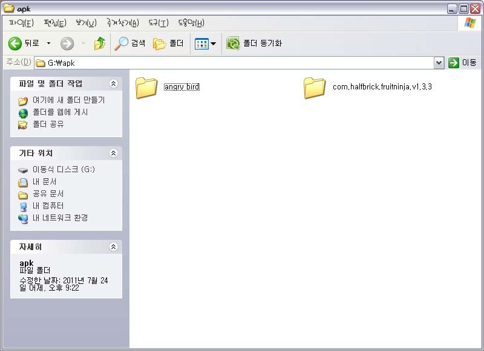Open the File (파일) menu
Screen dimensions: 484x351
coord(21,23)
